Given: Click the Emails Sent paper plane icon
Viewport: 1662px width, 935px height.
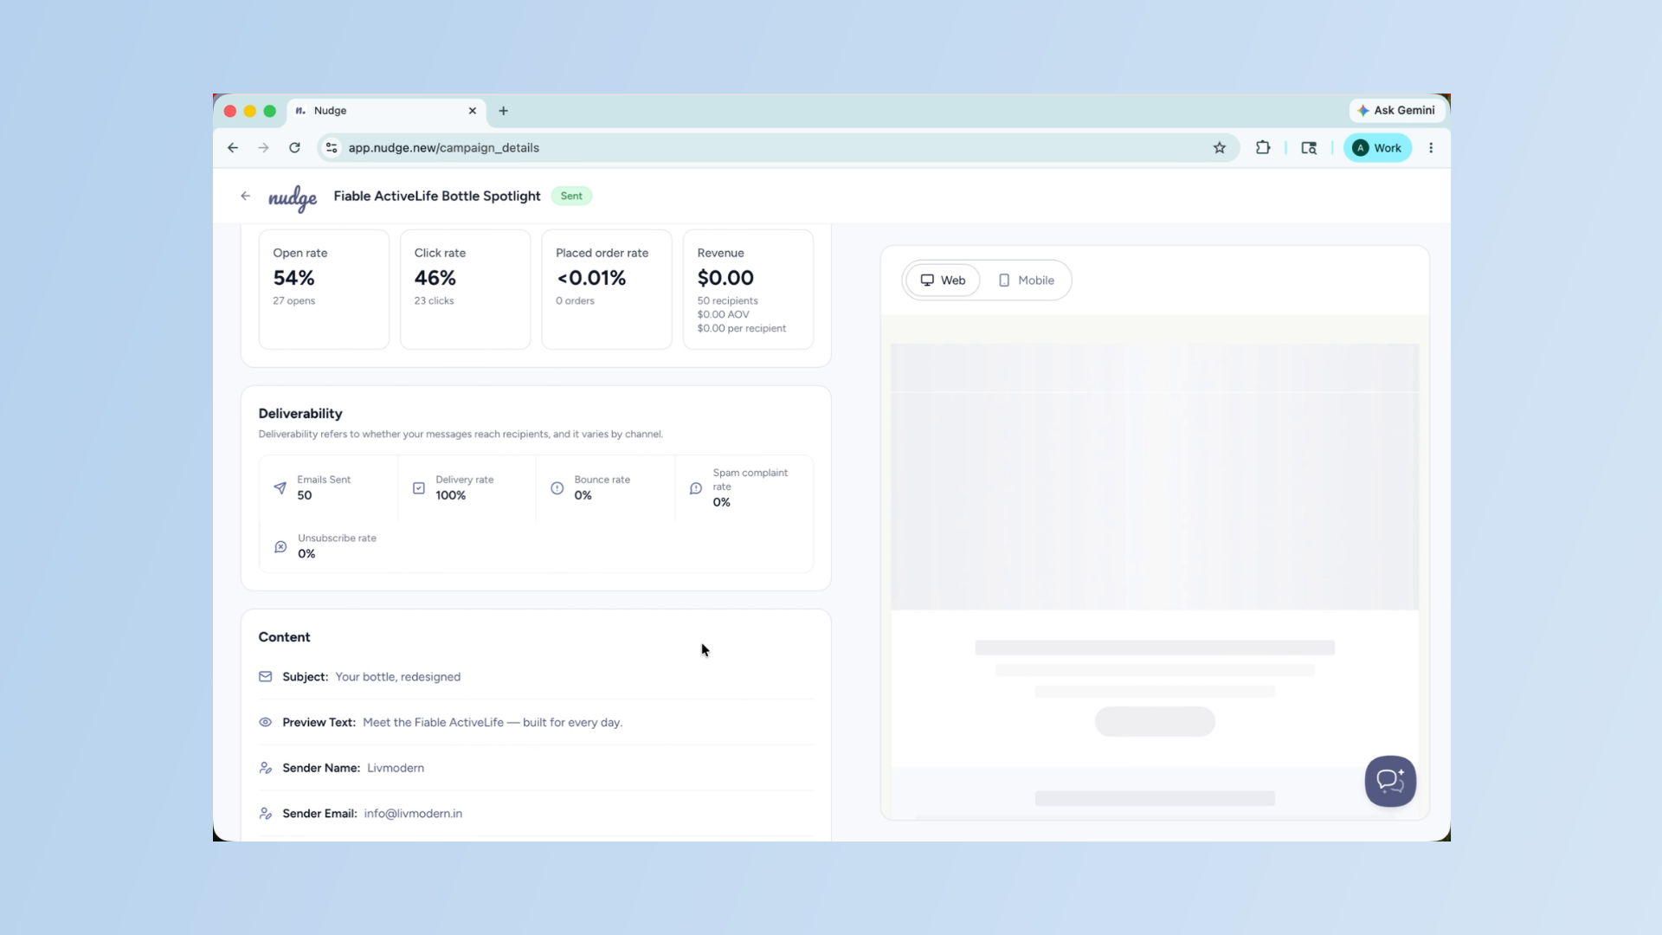Looking at the screenshot, I should pos(280,488).
